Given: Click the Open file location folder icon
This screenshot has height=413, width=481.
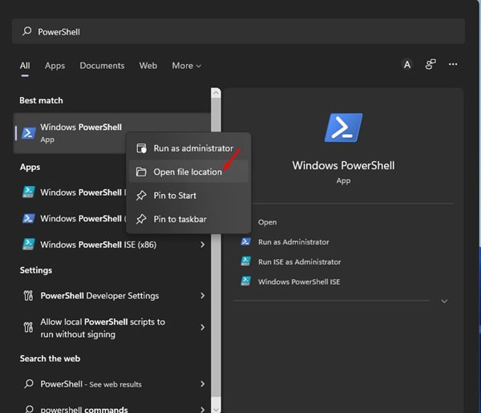Looking at the screenshot, I should click(141, 172).
